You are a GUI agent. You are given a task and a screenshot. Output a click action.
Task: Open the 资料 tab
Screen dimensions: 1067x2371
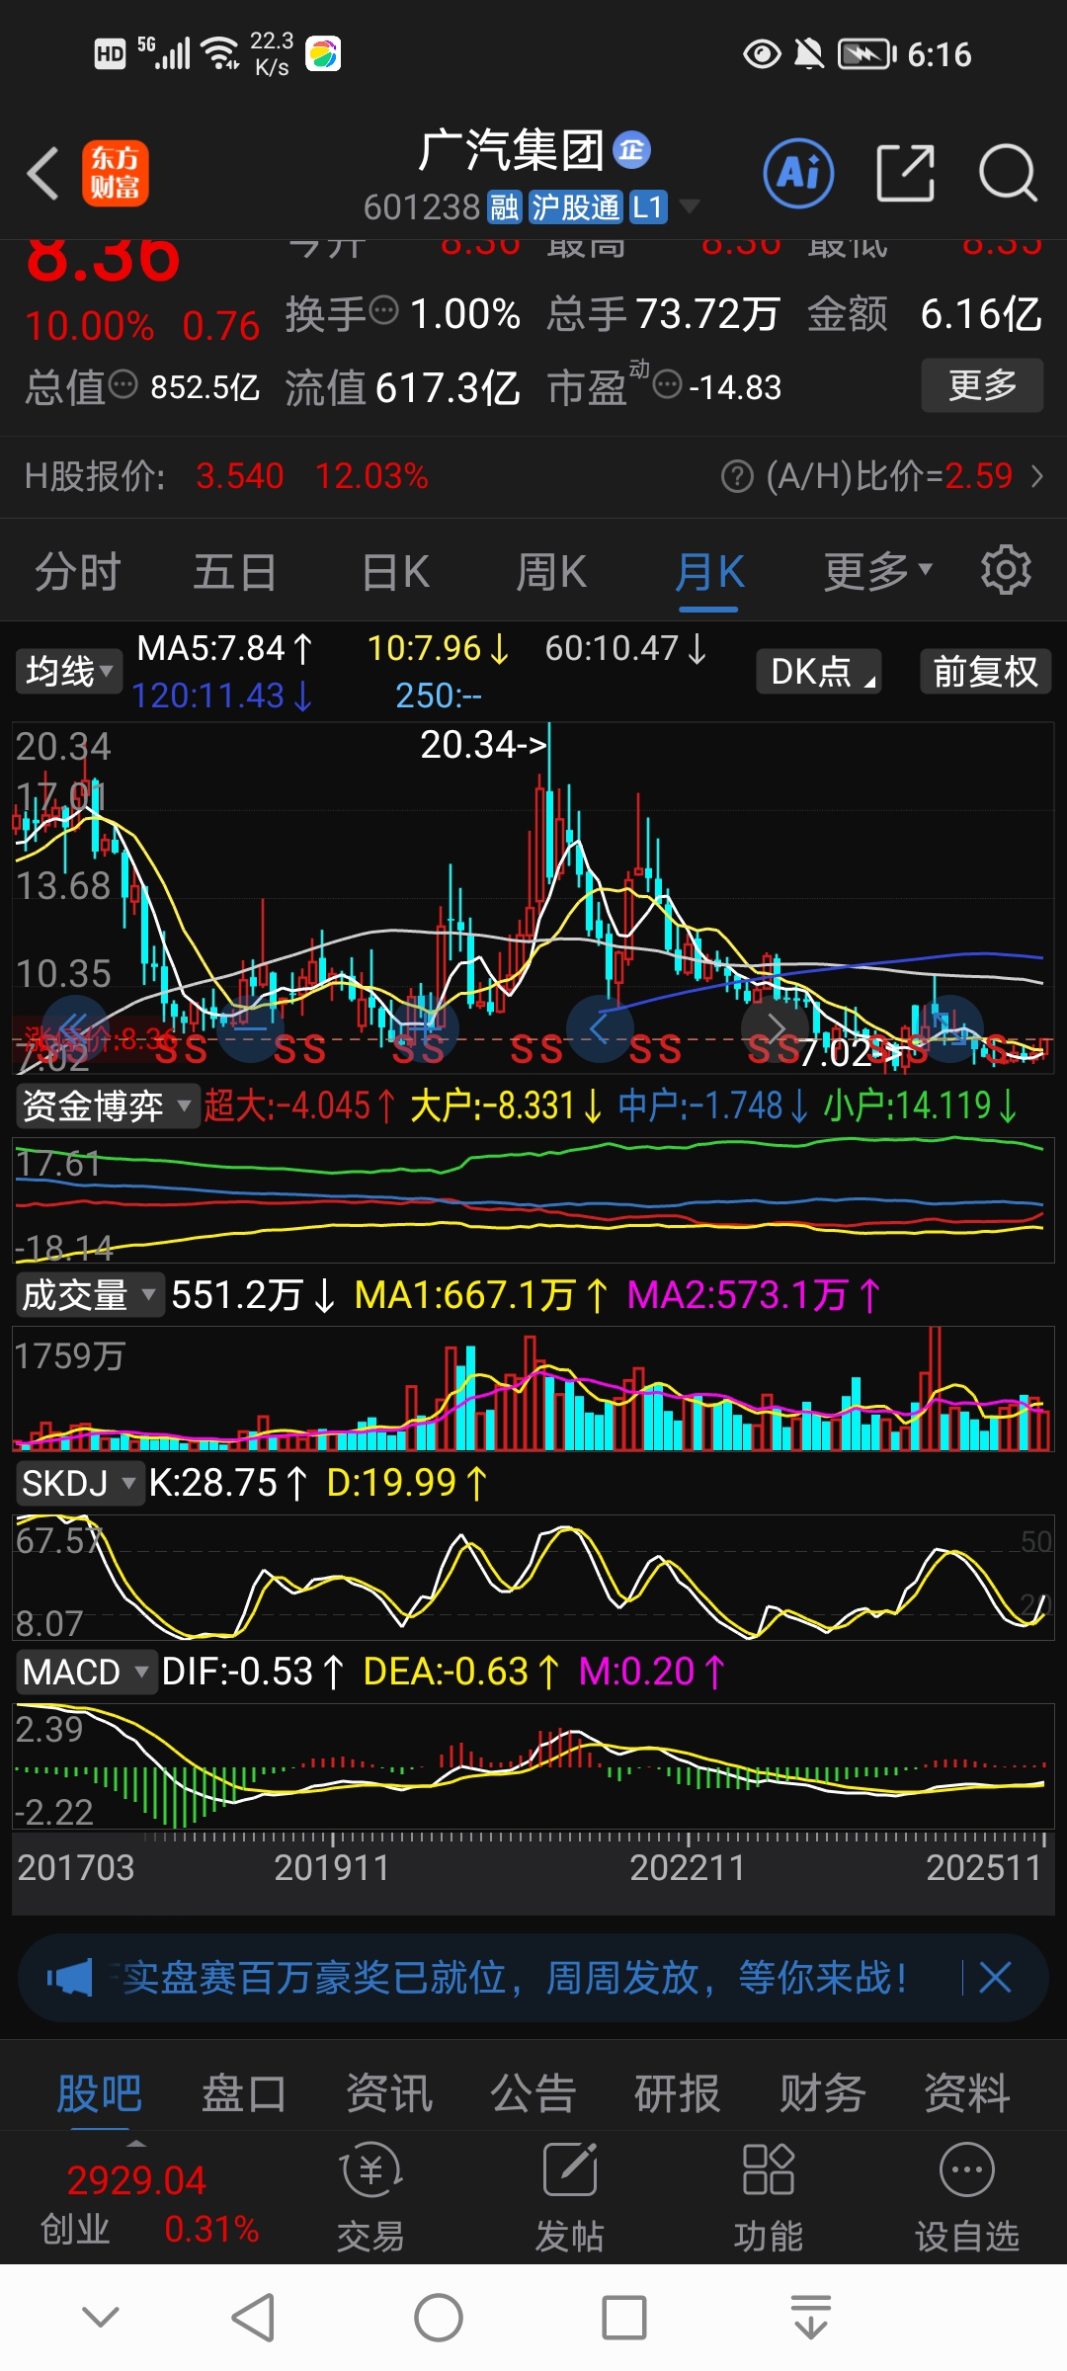point(966,2092)
